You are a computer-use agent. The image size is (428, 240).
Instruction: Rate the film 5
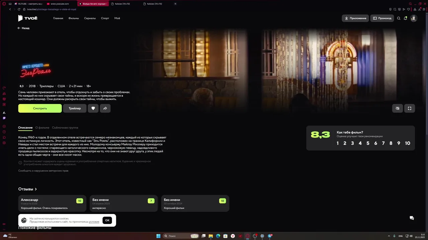(x=368, y=143)
